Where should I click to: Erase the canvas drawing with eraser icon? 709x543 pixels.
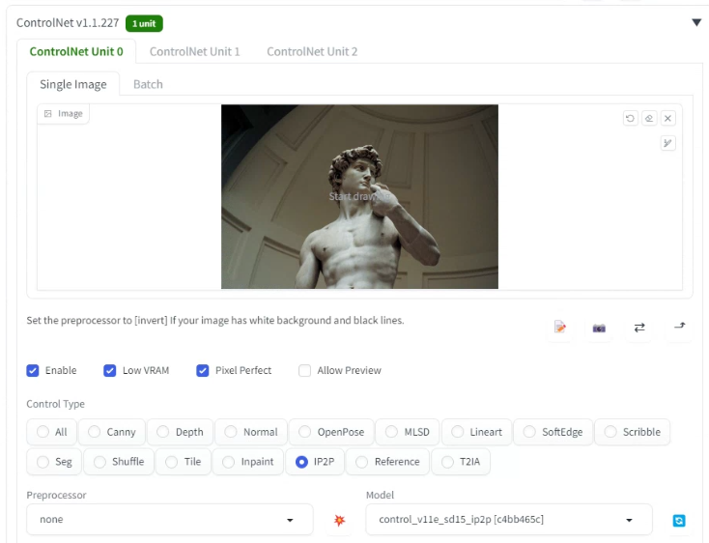pos(649,119)
